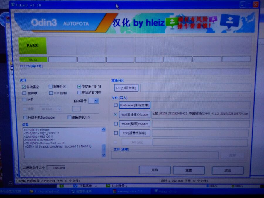Click 下载优先 in the background window
This screenshot has height=198, width=264.
85,186
